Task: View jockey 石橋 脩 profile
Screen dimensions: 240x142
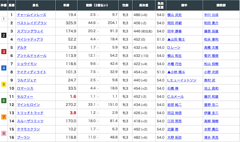Action: 173,88
